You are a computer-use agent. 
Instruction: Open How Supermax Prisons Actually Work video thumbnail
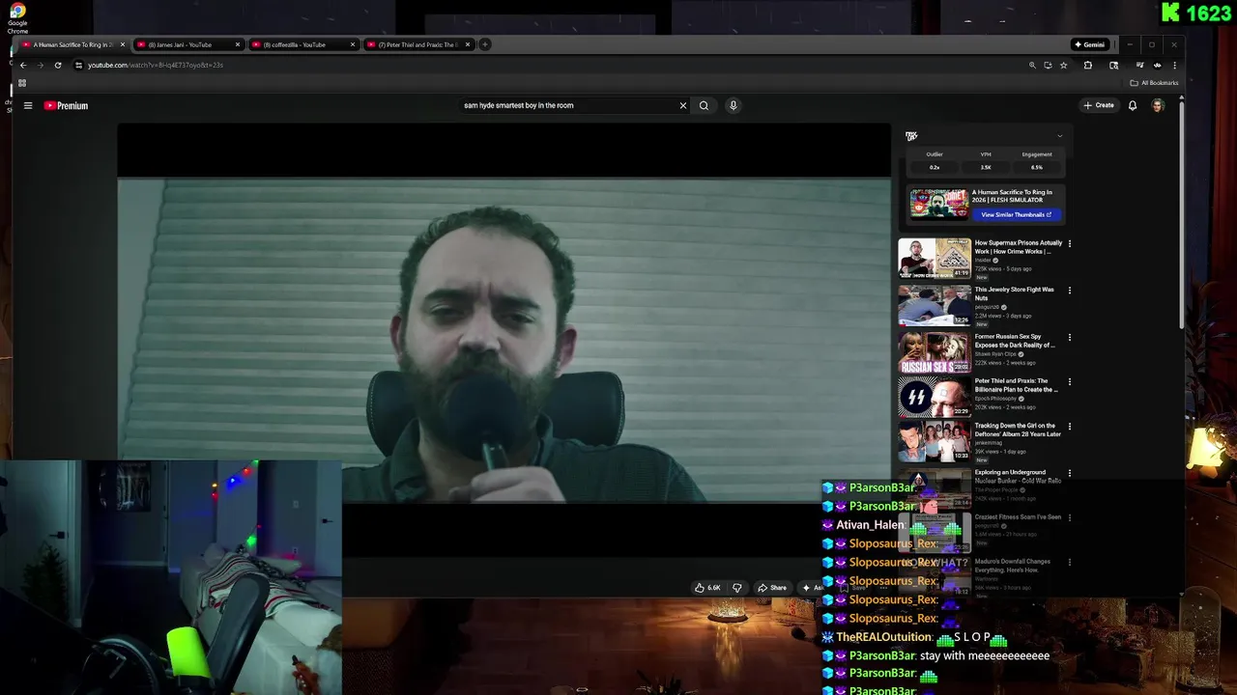coord(935,259)
